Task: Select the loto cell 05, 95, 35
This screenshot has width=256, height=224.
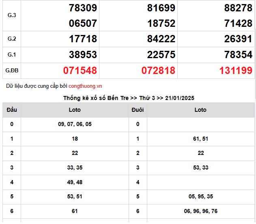Action: [200, 196]
